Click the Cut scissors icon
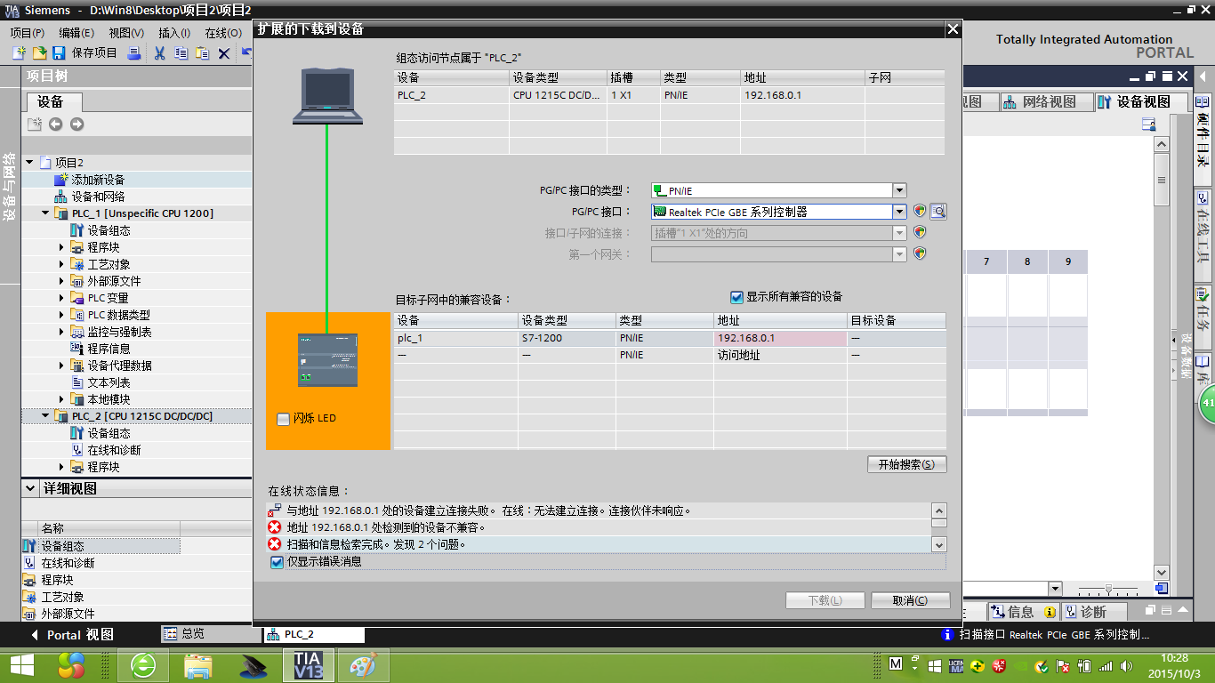This screenshot has width=1215, height=683. tap(159, 53)
